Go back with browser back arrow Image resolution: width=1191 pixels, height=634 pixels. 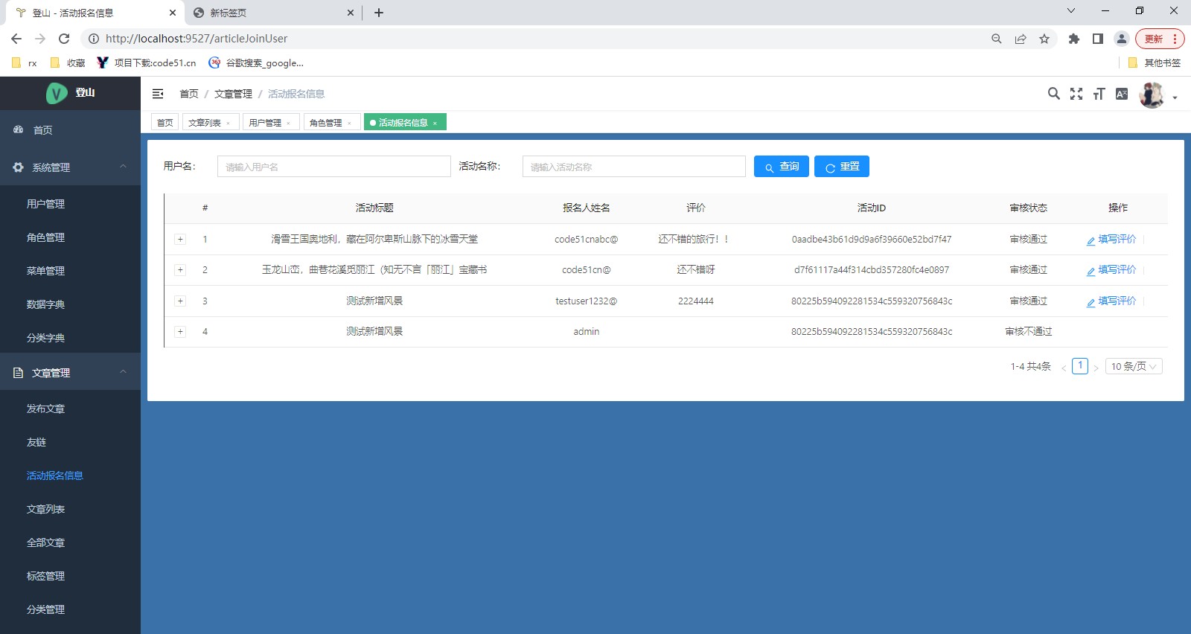[x=16, y=39]
